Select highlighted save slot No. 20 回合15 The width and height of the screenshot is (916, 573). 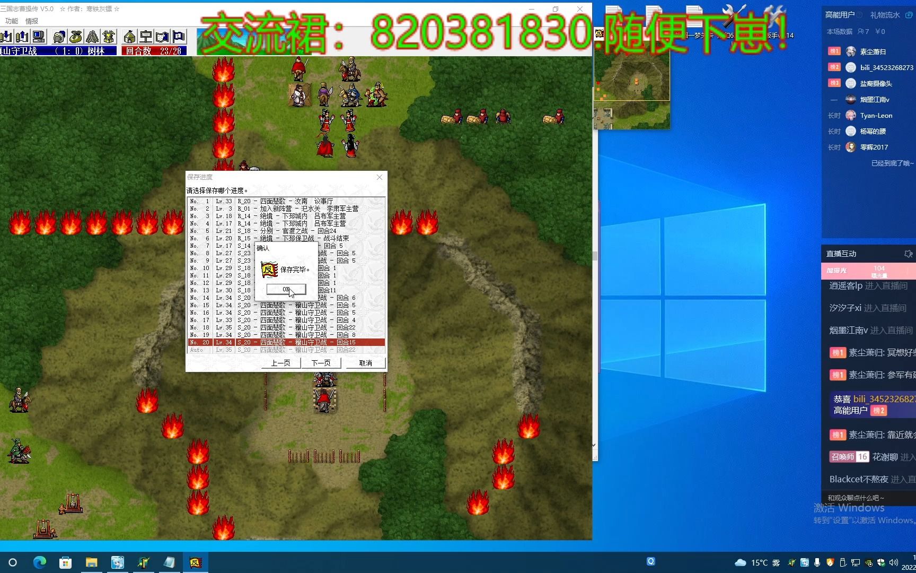coord(286,342)
